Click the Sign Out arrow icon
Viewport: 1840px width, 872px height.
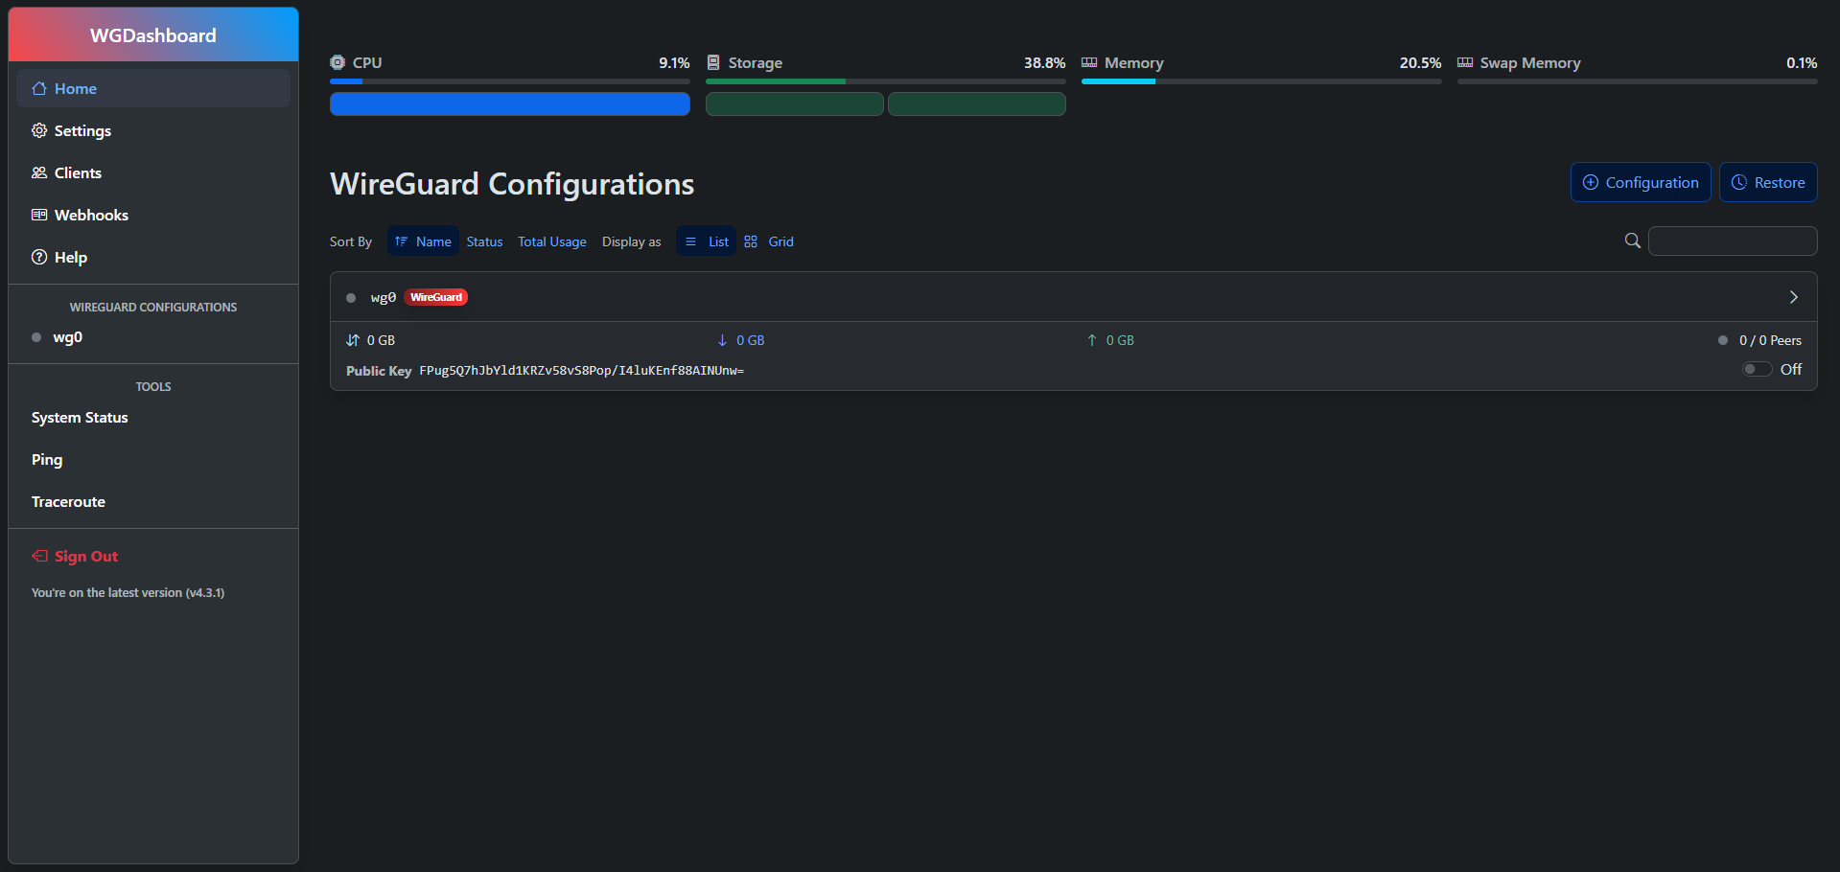(x=39, y=556)
